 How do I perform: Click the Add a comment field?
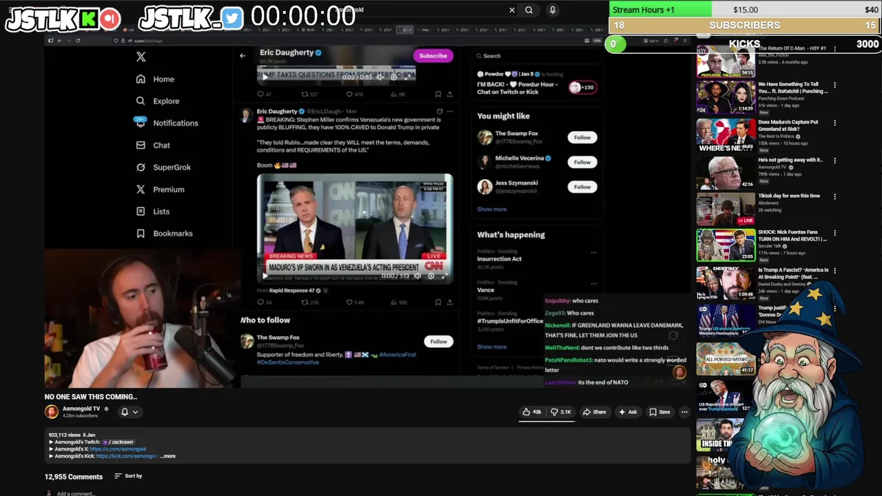[x=76, y=493]
